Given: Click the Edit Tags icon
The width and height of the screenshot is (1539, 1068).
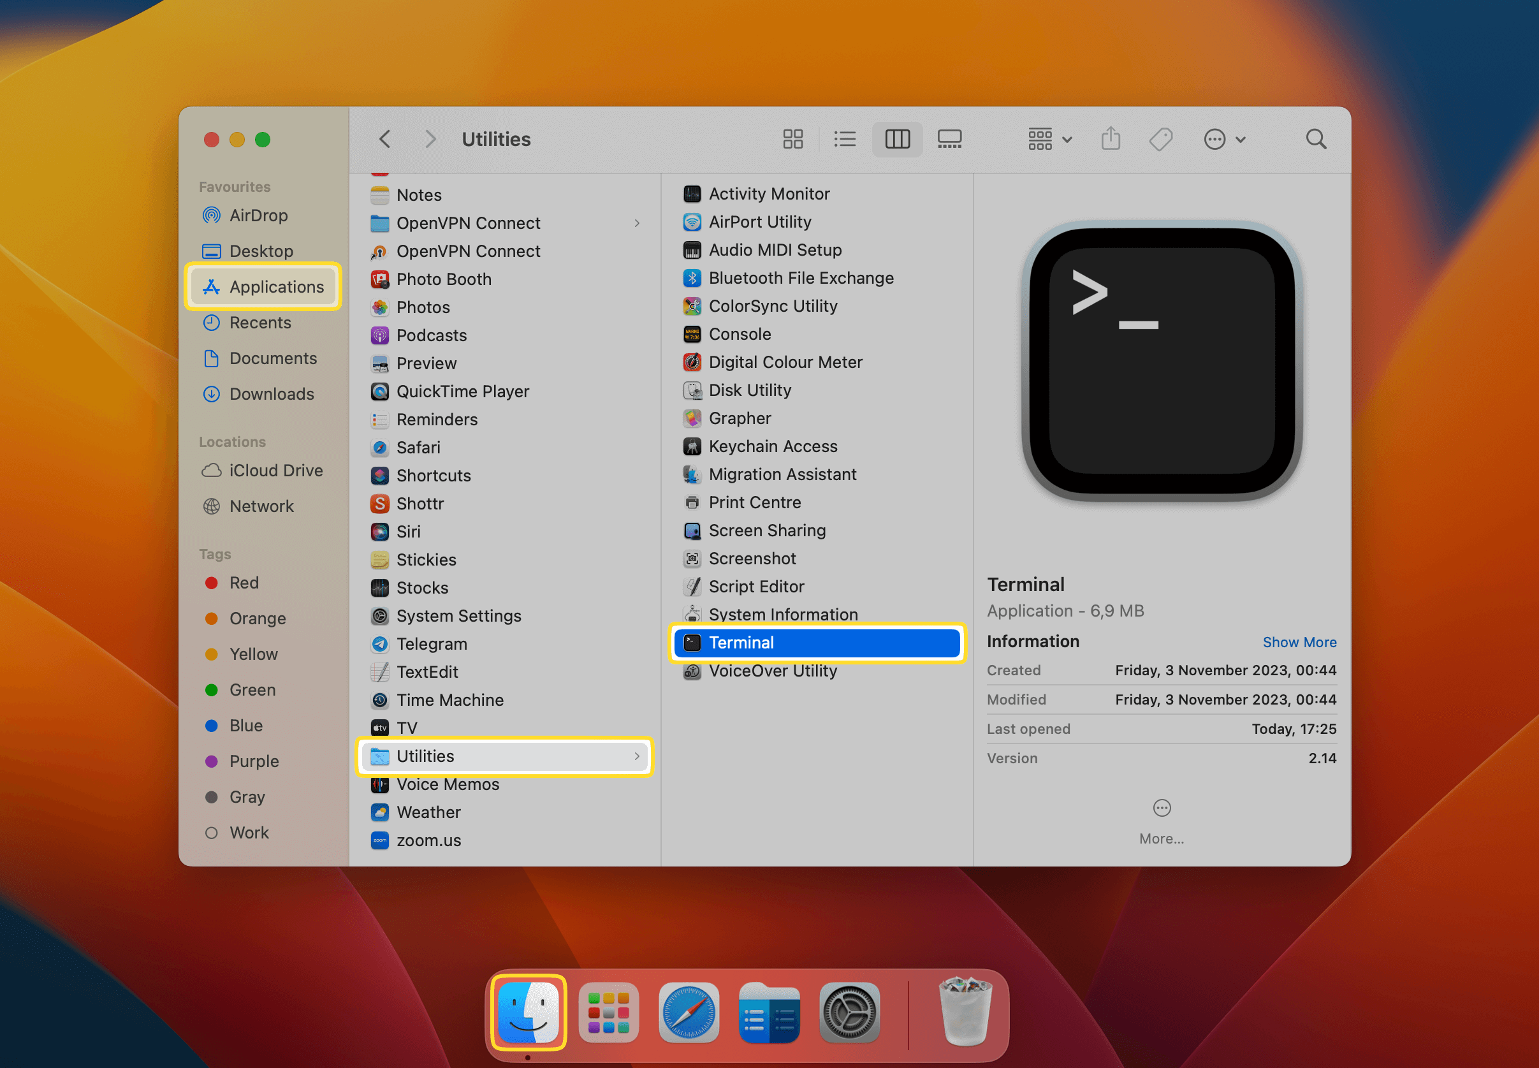Looking at the screenshot, I should 1160,139.
